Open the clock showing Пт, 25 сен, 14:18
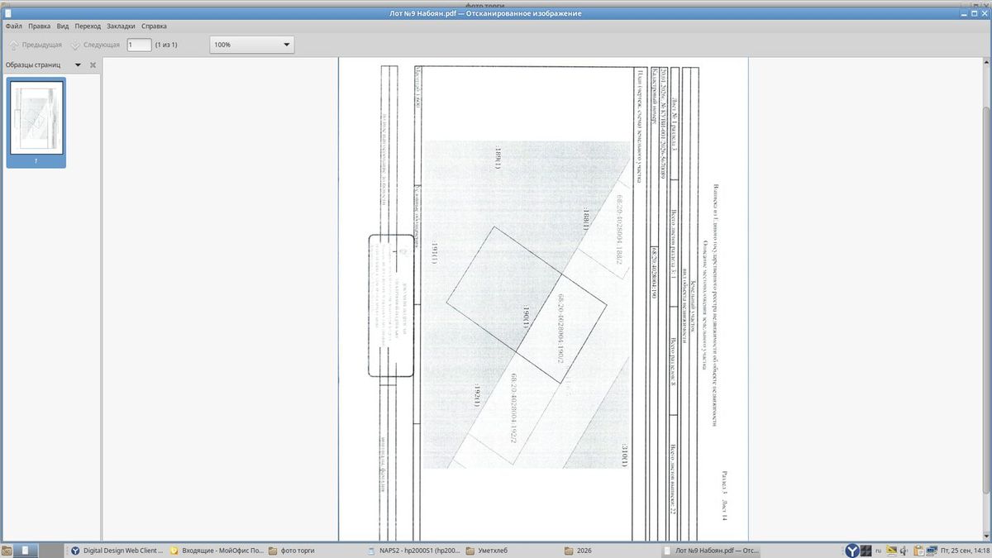 966,551
